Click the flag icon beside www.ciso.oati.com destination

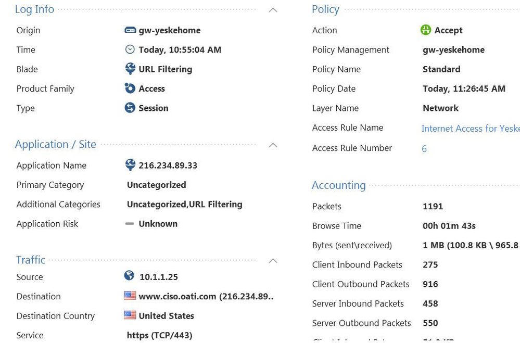(x=130, y=296)
